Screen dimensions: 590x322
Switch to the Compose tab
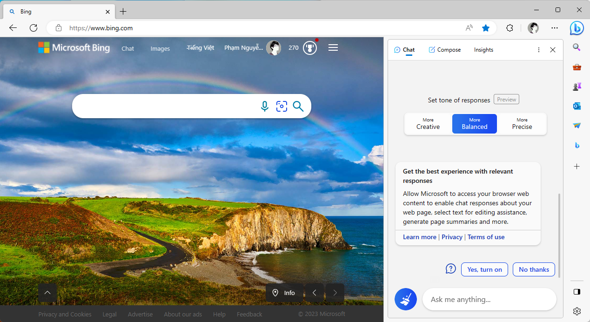click(444, 49)
